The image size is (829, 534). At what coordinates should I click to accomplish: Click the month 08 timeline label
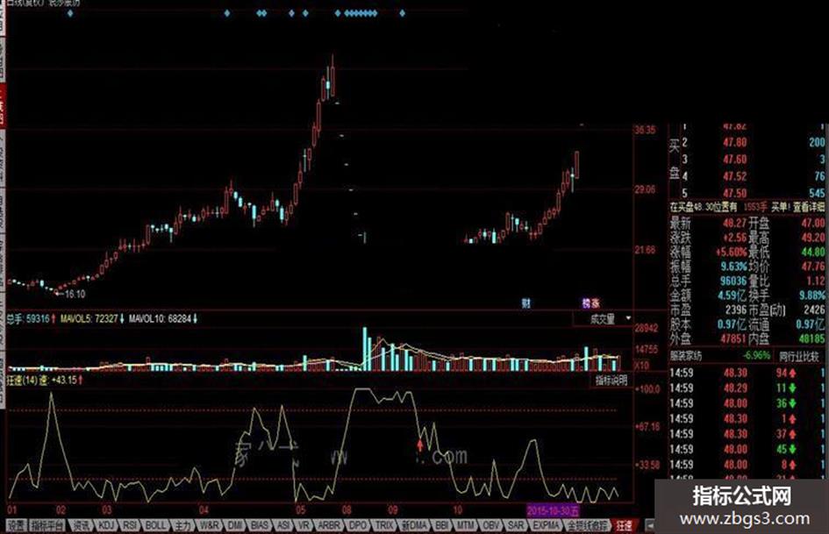tap(347, 510)
